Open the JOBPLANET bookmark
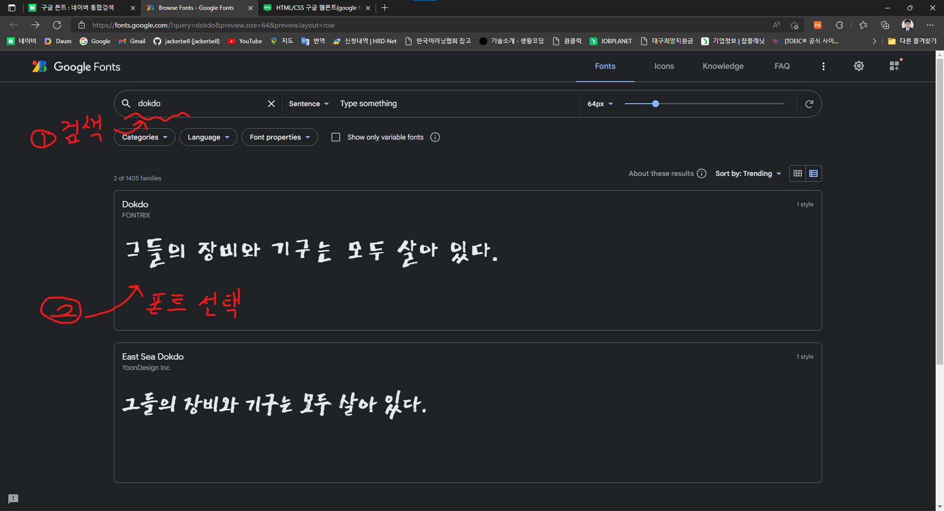Viewport: 944px width, 511px height. pos(611,41)
